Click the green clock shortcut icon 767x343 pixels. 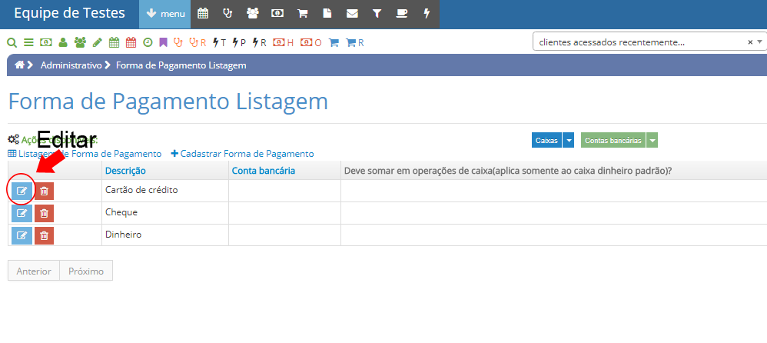(x=148, y=42)
